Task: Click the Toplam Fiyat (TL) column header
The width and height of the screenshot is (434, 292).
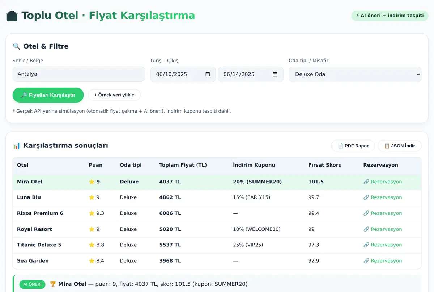Action: pos(183,165)
